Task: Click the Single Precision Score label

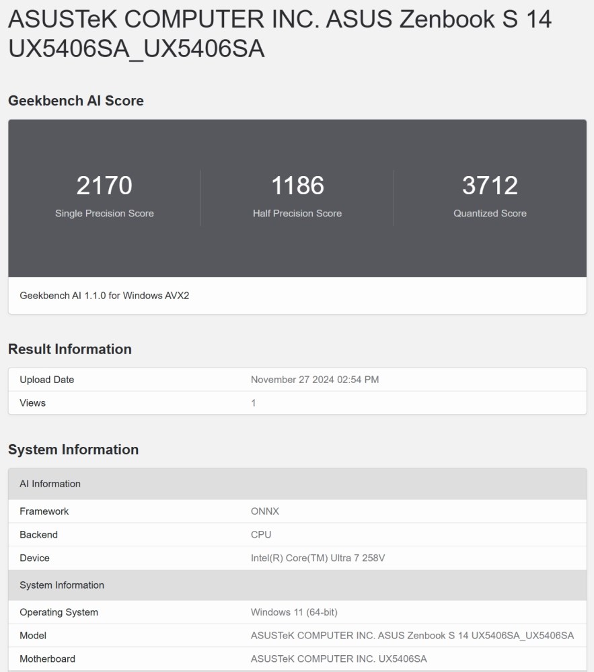Action: pyautogui.click(x=104, y=214)
